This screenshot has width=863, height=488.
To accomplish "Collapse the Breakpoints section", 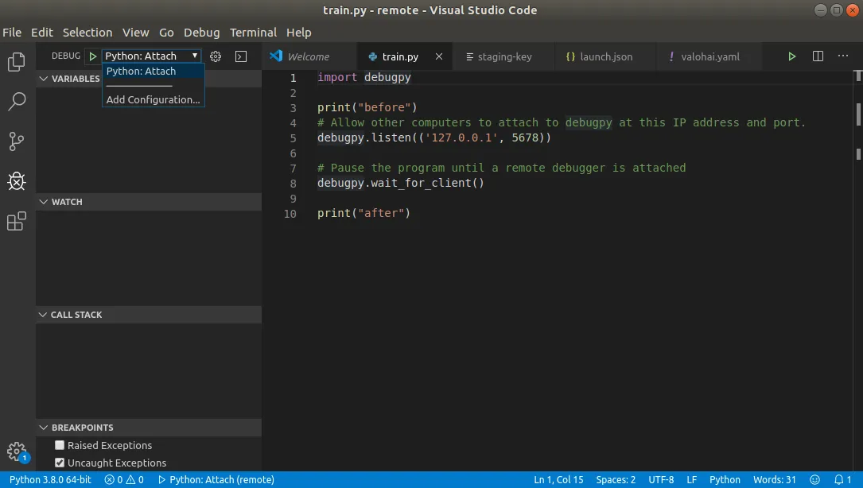I will pos(44,428).
